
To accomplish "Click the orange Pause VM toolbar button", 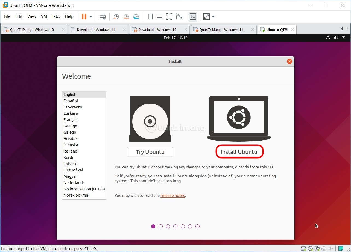I will [84, 16].
